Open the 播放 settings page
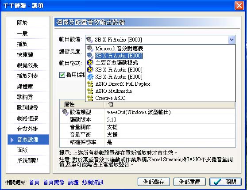The width and height of the screenshot is (247, 190). (23, 44)
